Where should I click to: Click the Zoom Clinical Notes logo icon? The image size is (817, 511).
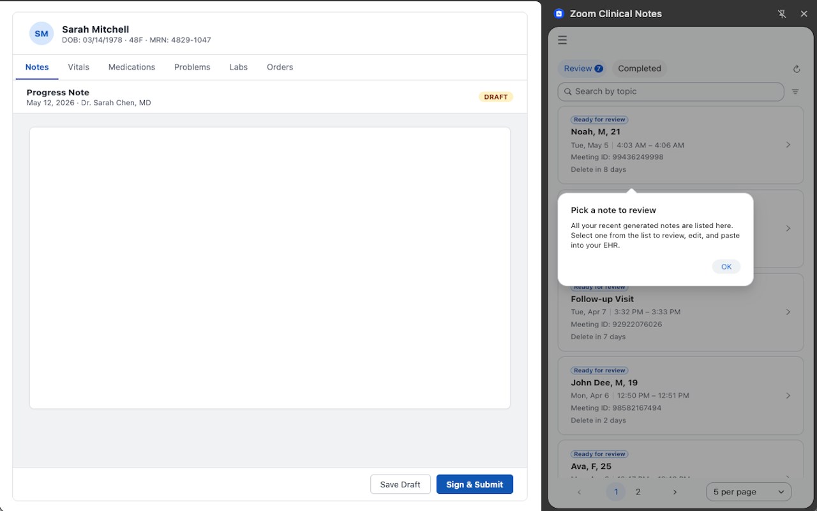coord(559,13)
